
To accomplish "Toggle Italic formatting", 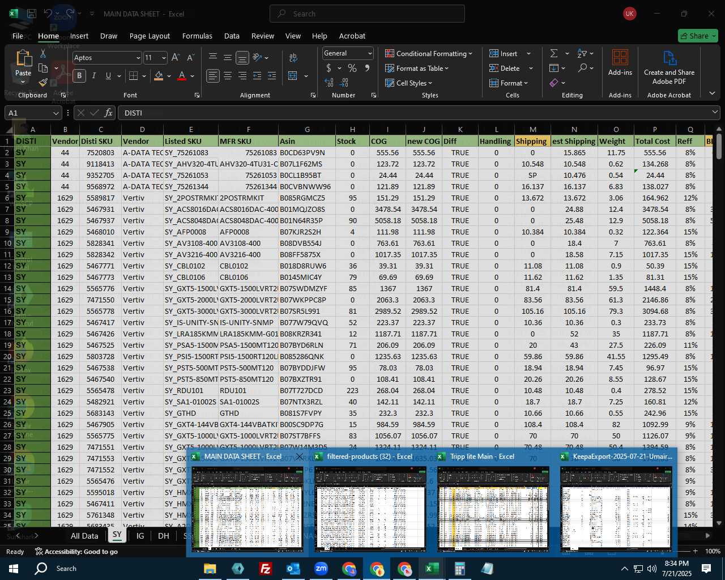I will [x=94, y=75].
